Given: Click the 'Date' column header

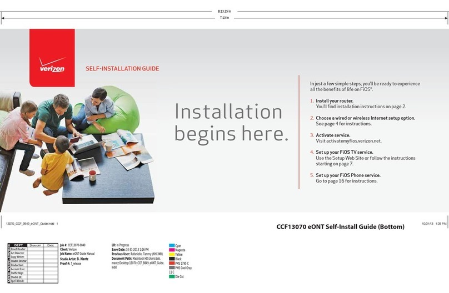Looking at the screenshot, I should point(51,245).
